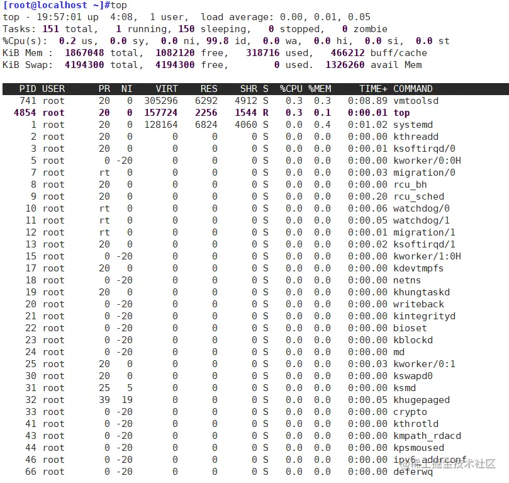Click the priority 39 of khugepaged
This screenshot has height=483, width=509.
[x=104, y=400]
